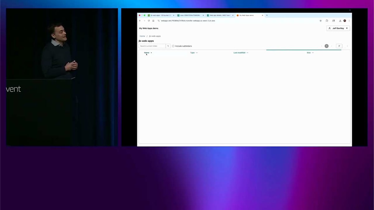Click the browser home icon
The width and height of the screenshot is (374, 210).
point(153,21)
